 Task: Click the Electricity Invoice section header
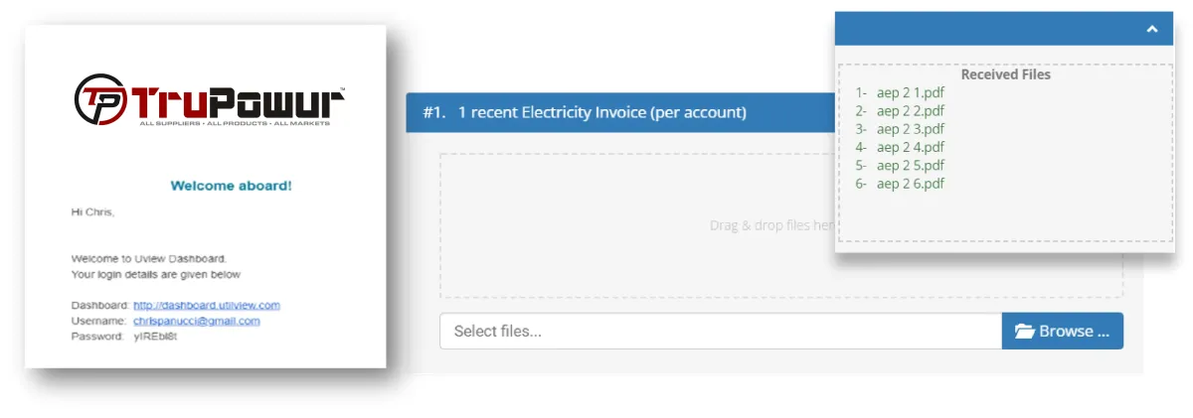pos(601,113)
